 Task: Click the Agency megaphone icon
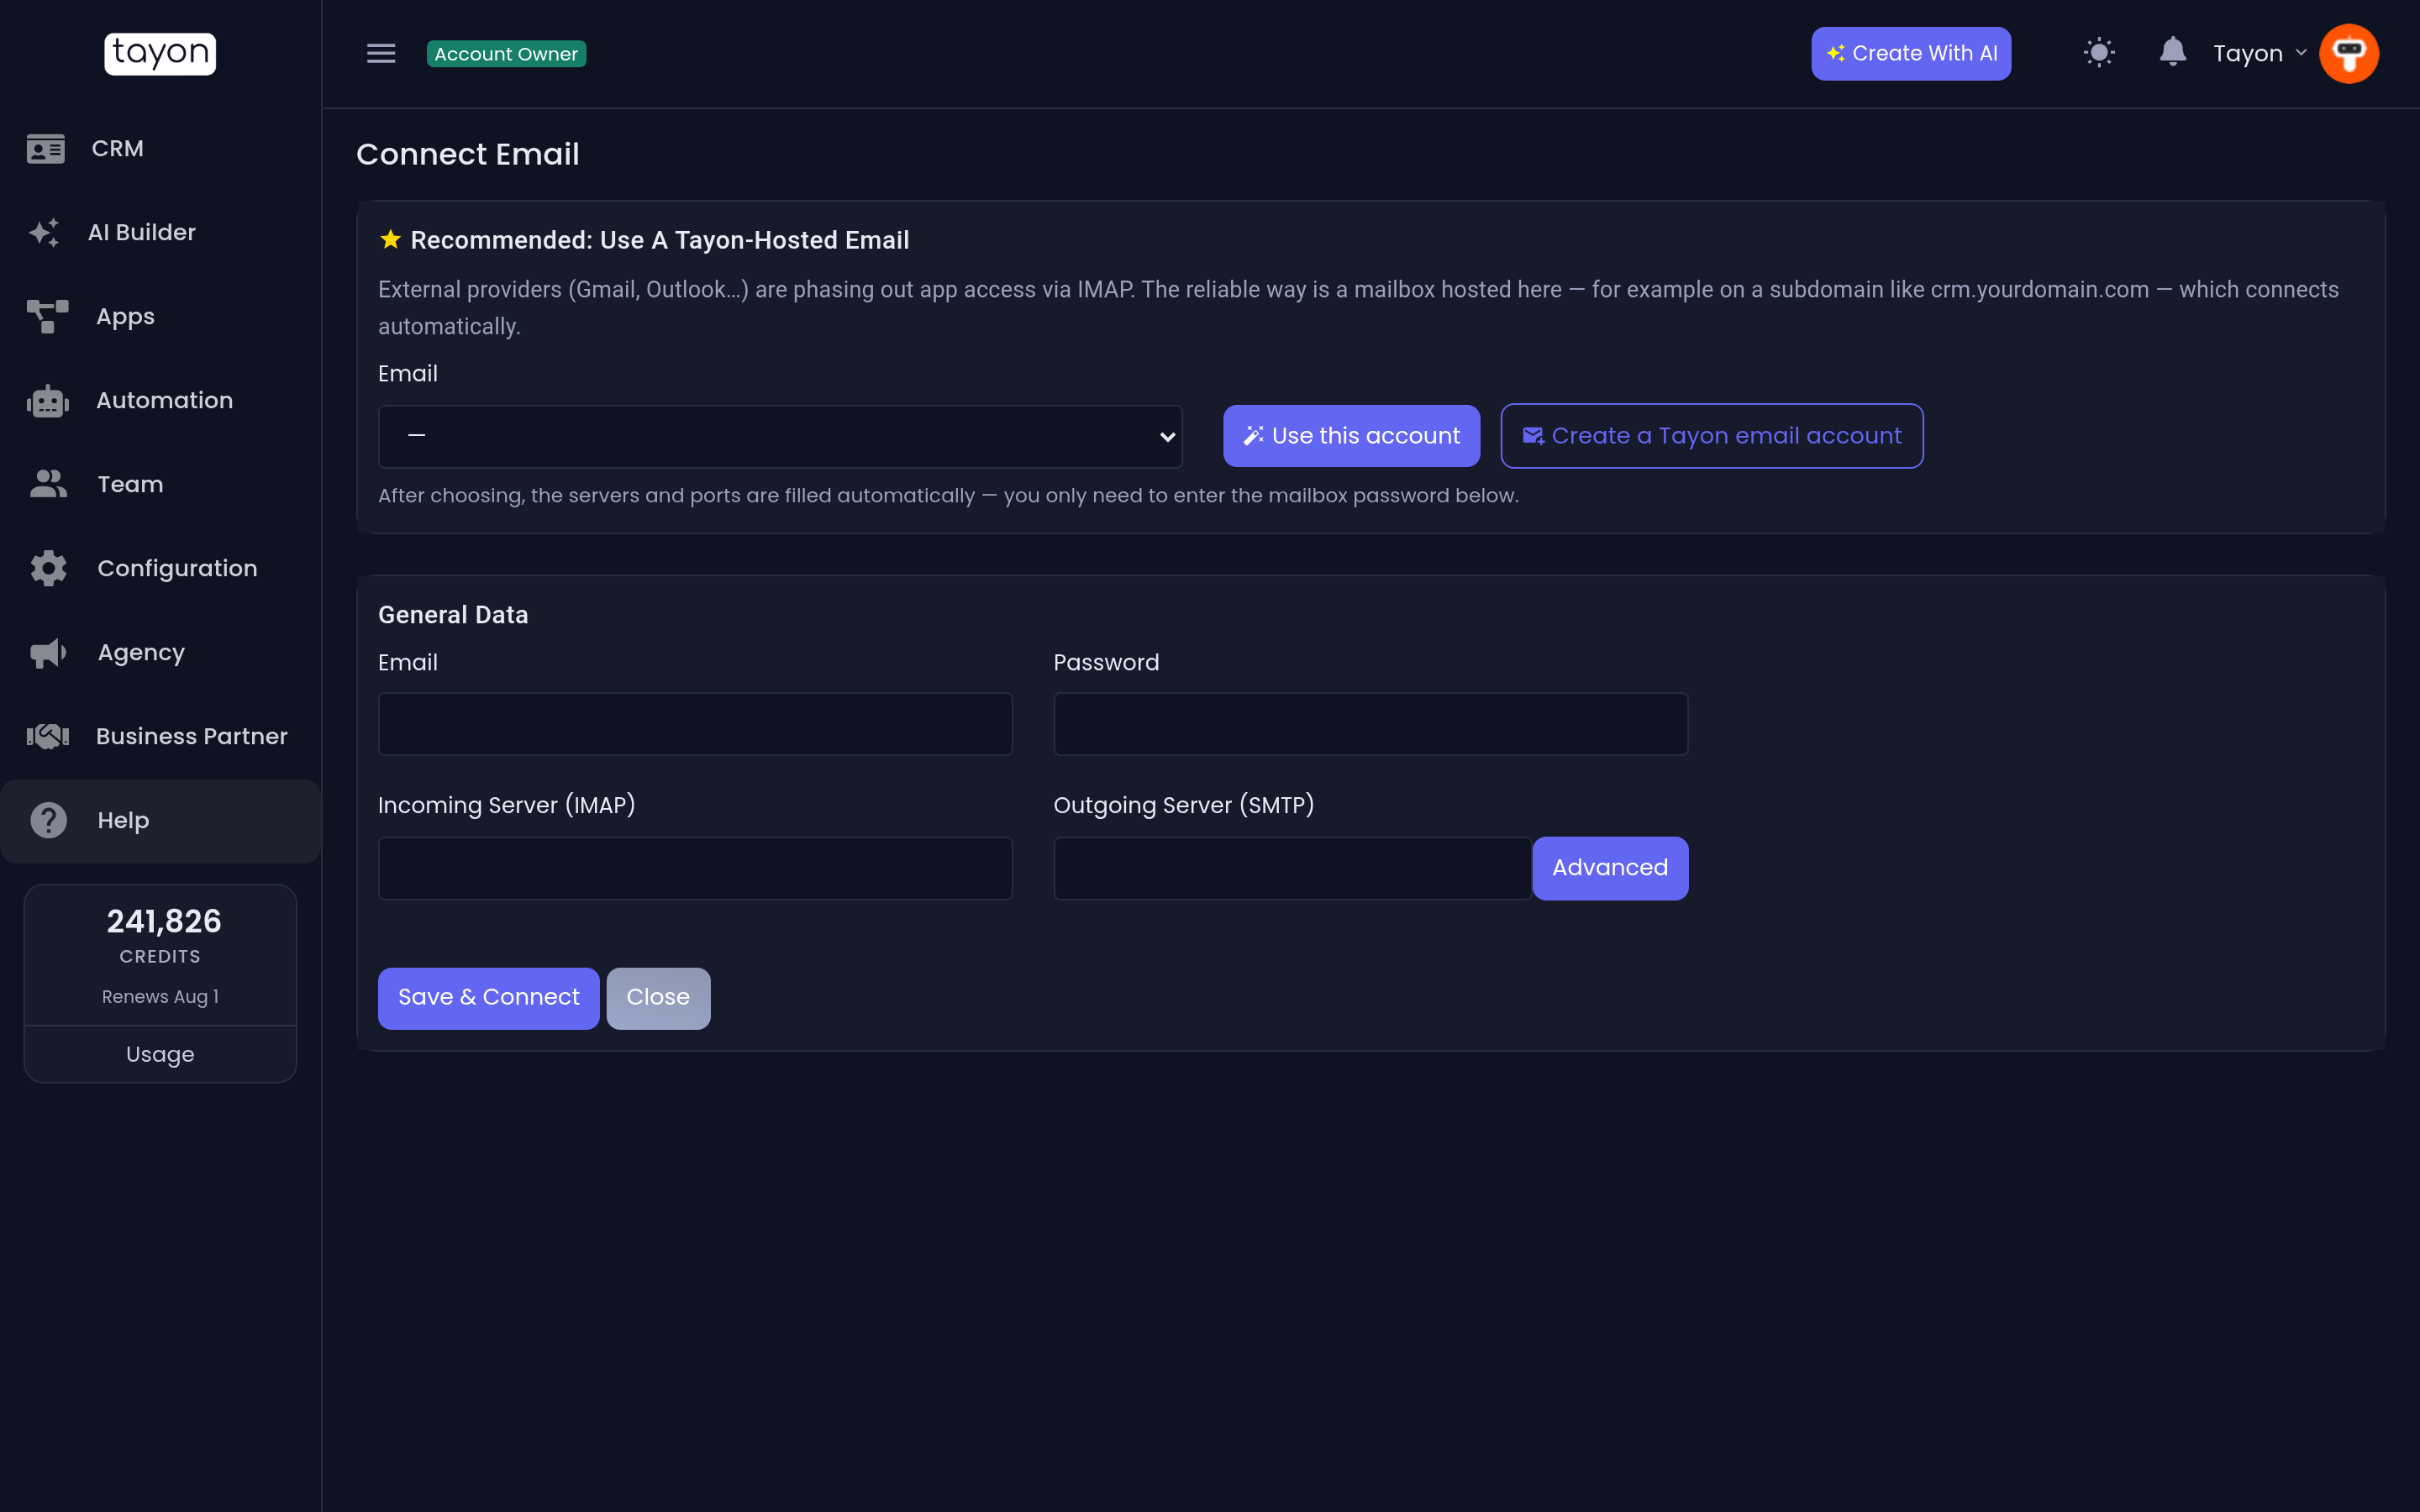coord(48,653)
